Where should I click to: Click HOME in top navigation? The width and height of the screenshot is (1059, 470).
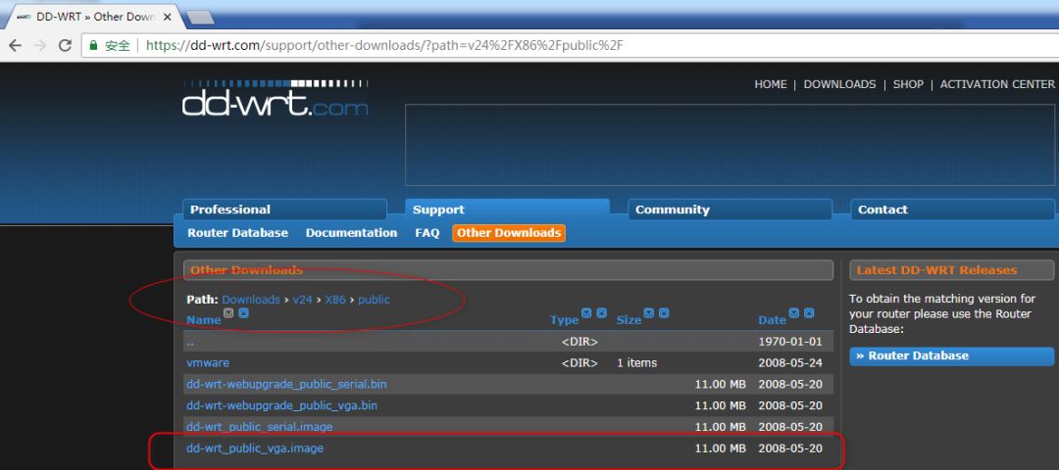click(771, 84)
